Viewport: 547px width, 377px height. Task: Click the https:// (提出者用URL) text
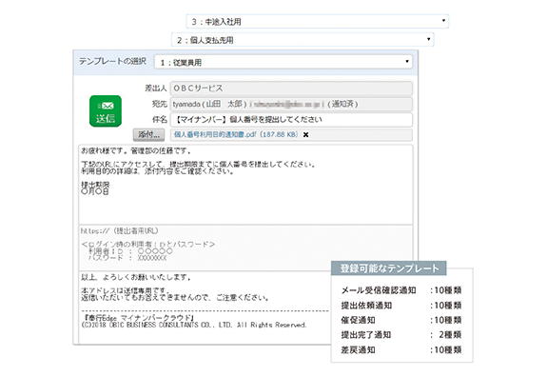(120, 230)
